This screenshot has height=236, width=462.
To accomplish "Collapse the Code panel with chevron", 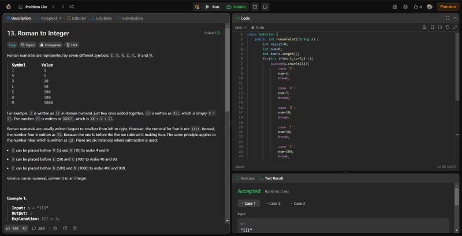I will (x=454, y=18).
